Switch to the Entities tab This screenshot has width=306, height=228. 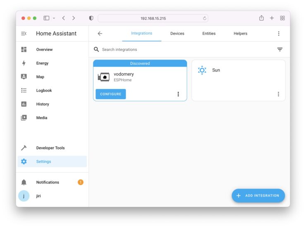pyautogui.click(x=209, y=34)
